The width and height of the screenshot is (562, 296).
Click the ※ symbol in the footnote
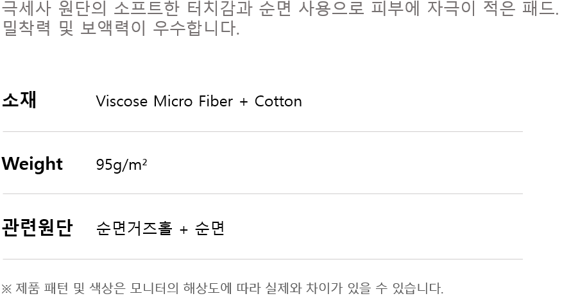[x=6, y=288]
